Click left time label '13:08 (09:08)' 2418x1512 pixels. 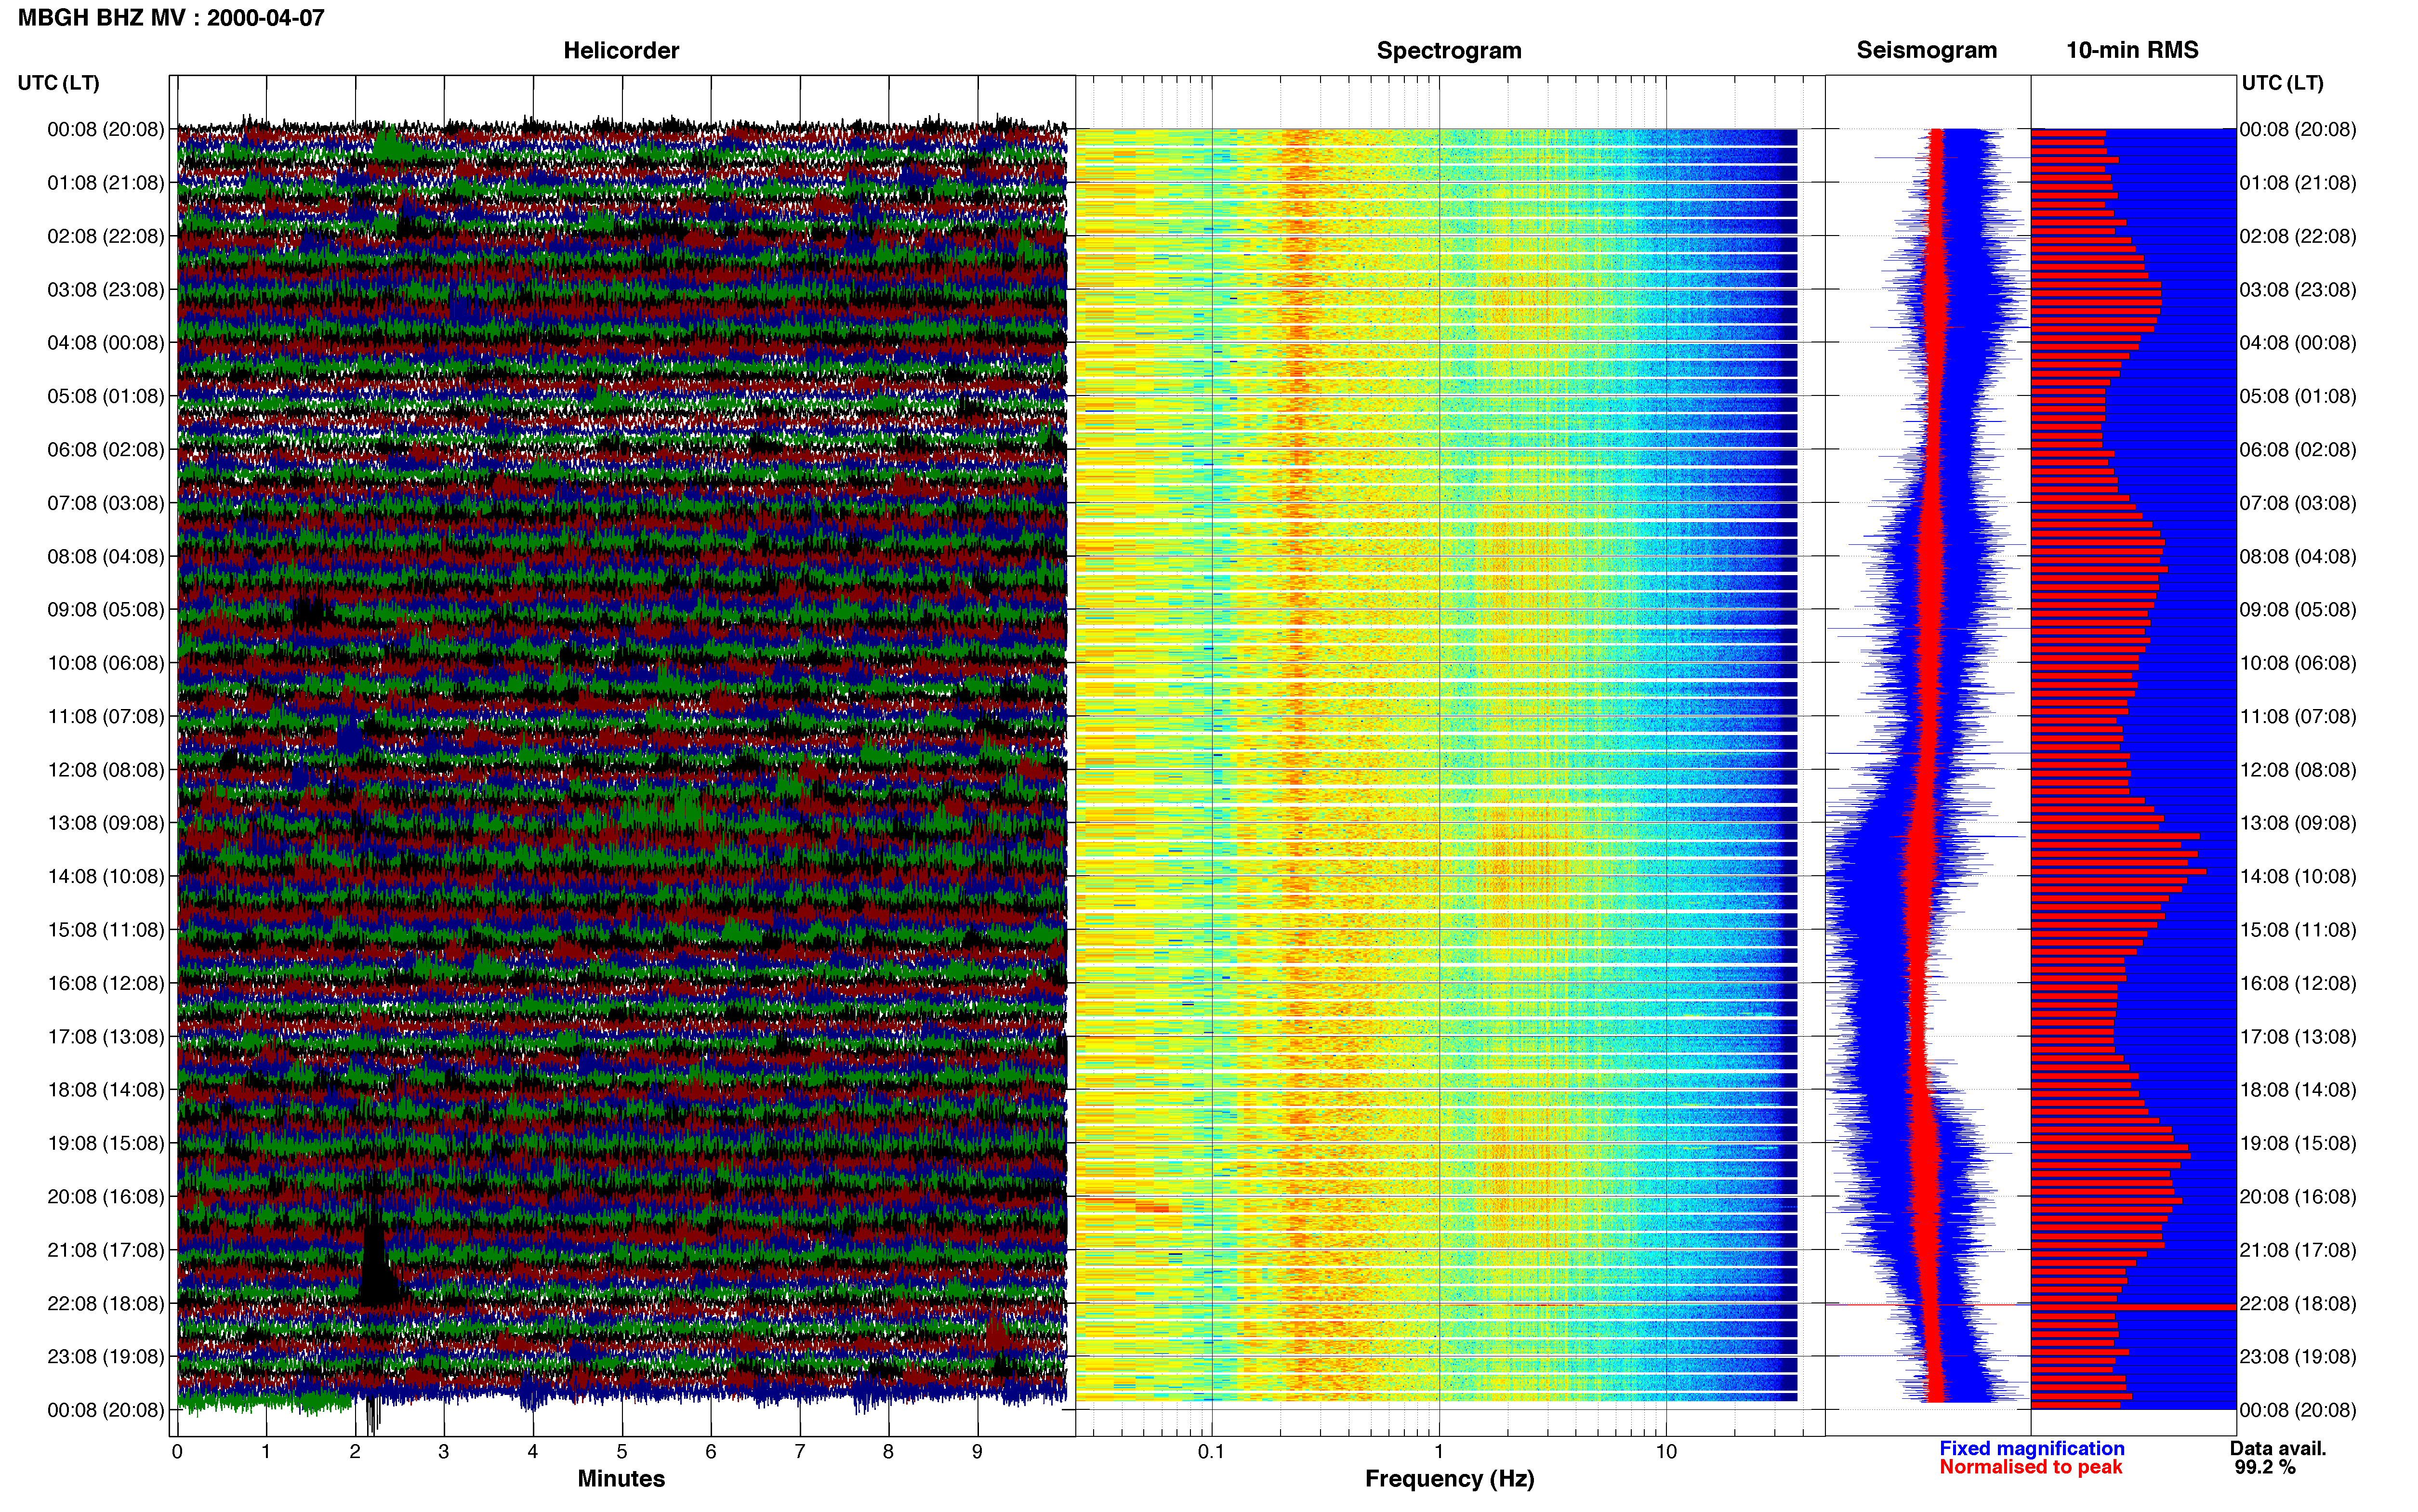[106, 823]
